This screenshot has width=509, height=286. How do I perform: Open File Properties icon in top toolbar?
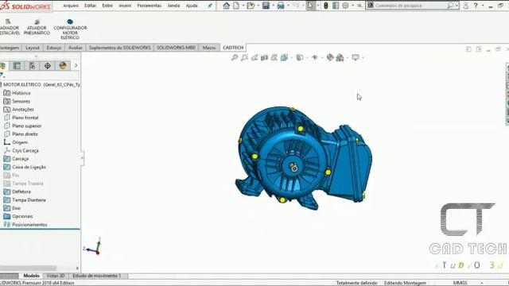tap(336, 6)
